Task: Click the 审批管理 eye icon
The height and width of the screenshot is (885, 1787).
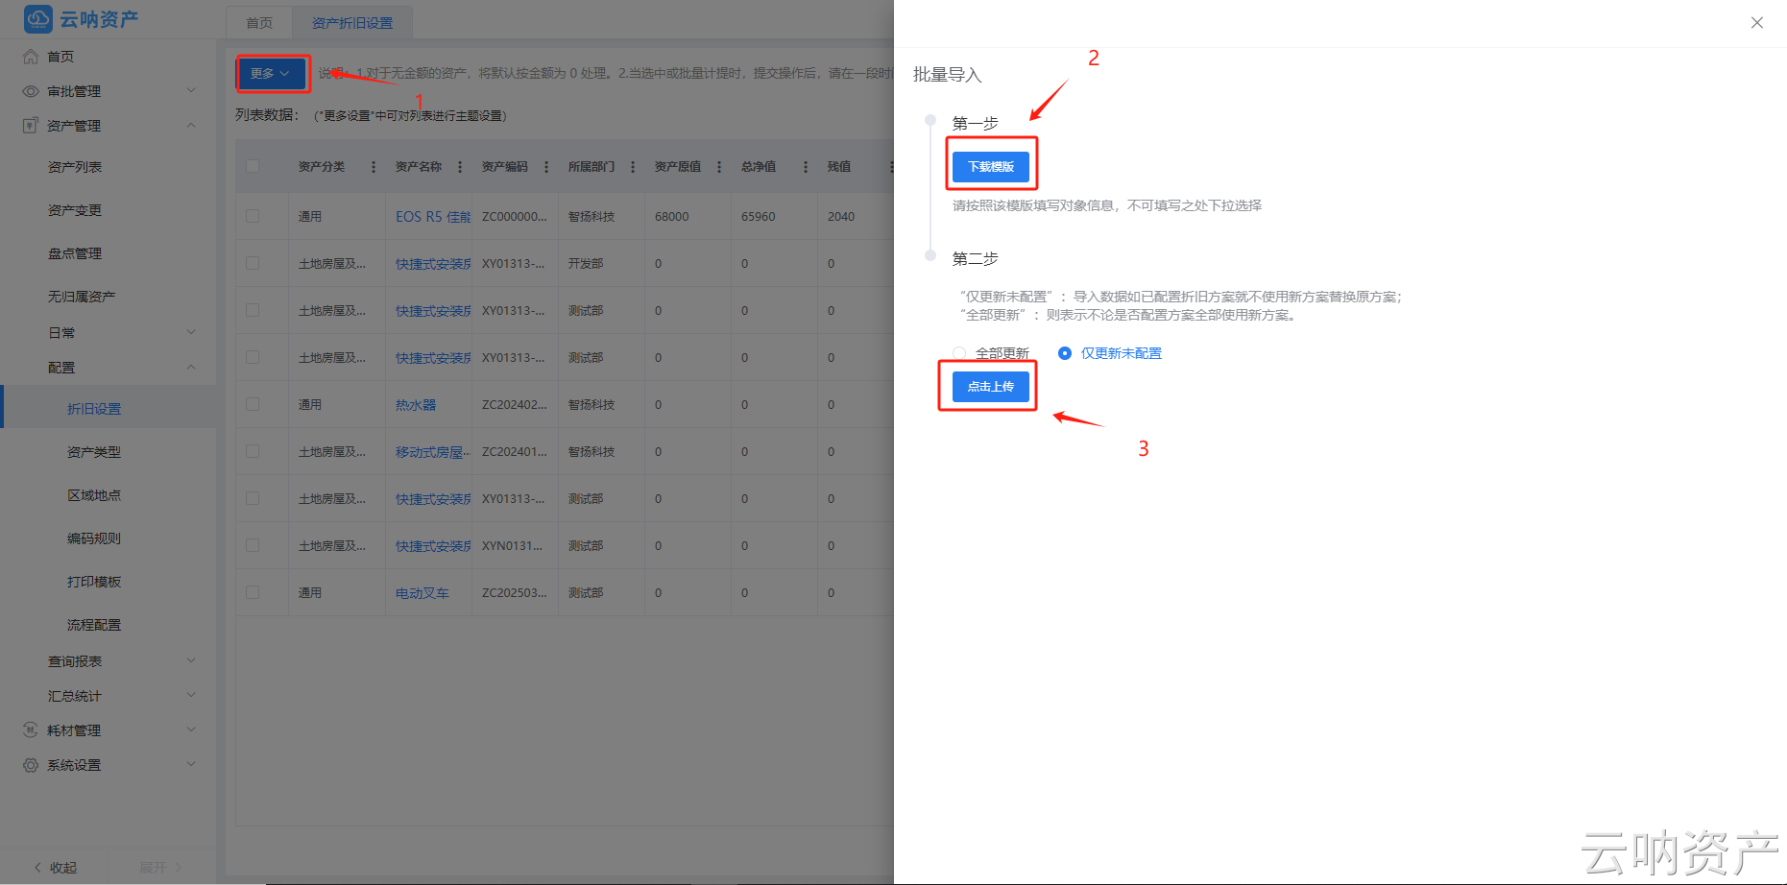Action: tap(30, 90)
